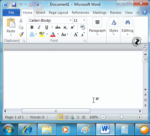150x136 pixels.
Task: Open the References tab
Action: click(81, 13)
